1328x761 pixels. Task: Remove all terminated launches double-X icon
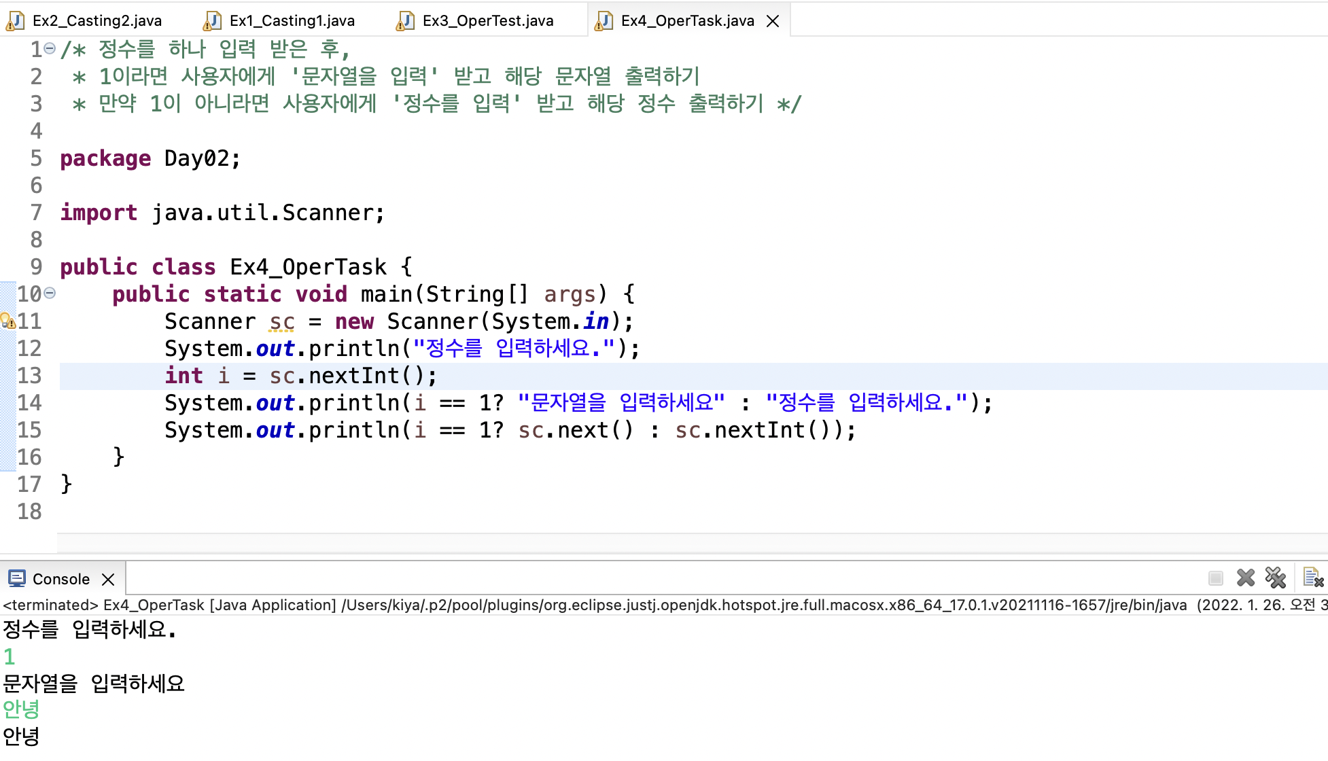coord(1276,578)
